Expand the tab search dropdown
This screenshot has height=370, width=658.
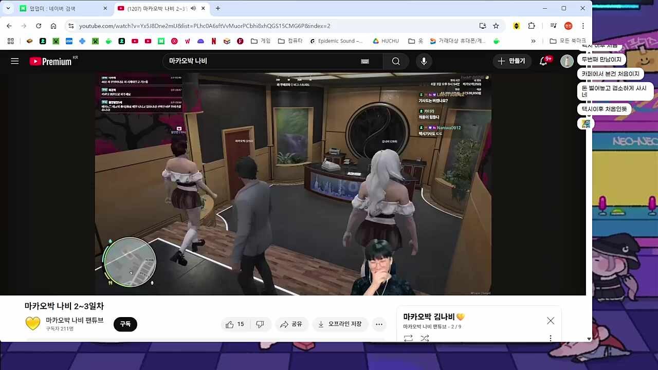coord(8,8)
